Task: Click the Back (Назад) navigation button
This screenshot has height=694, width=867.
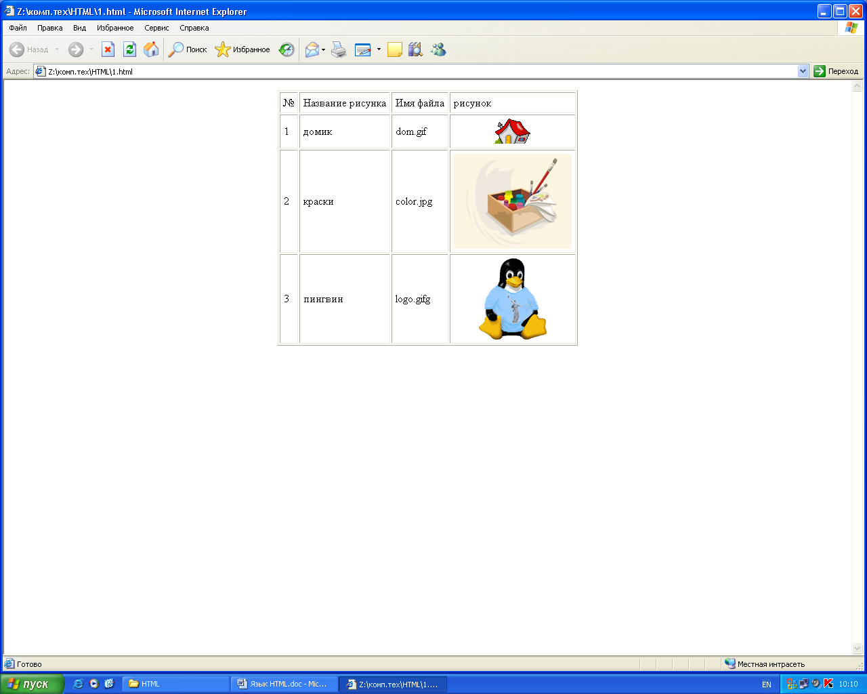Action: click(29, 49)
